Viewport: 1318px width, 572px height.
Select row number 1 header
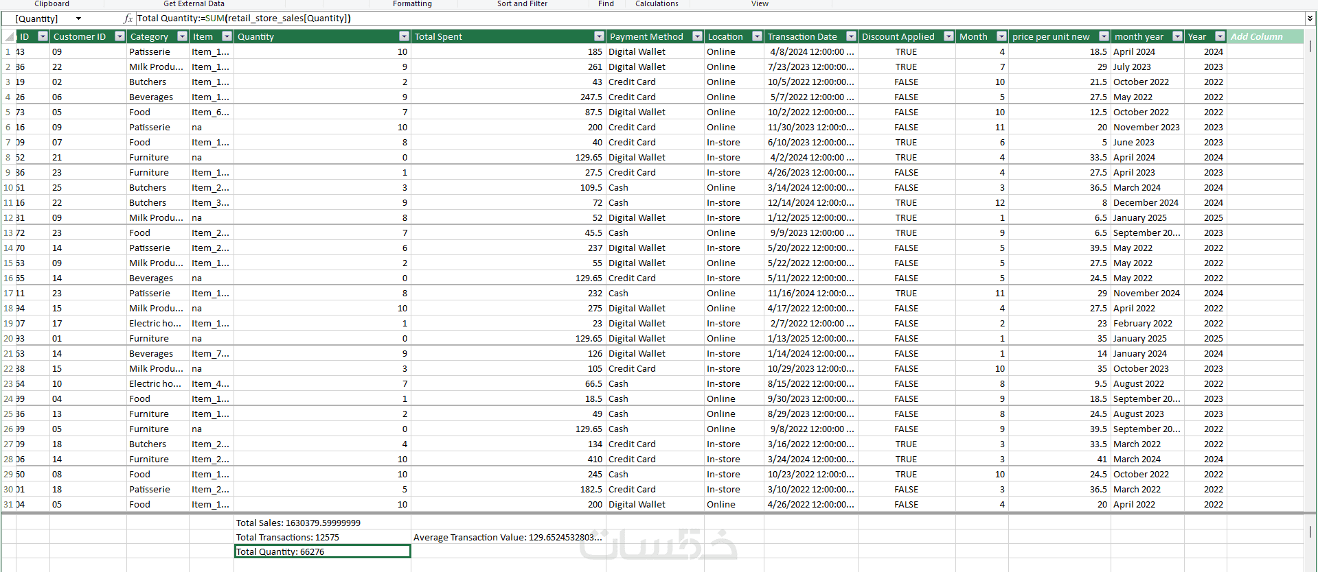(8, 51)
